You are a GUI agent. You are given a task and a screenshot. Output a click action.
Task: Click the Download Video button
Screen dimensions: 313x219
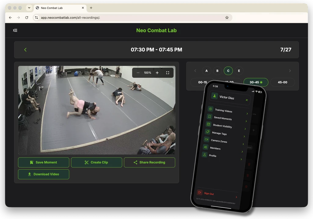tap(43, 174)
